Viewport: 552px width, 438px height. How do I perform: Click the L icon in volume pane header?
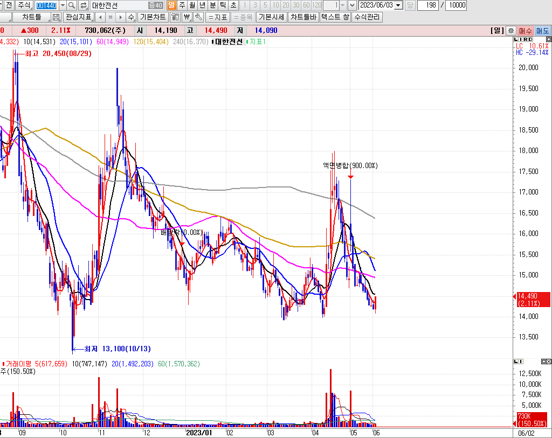pyautogui.click(x=516, y=361)
